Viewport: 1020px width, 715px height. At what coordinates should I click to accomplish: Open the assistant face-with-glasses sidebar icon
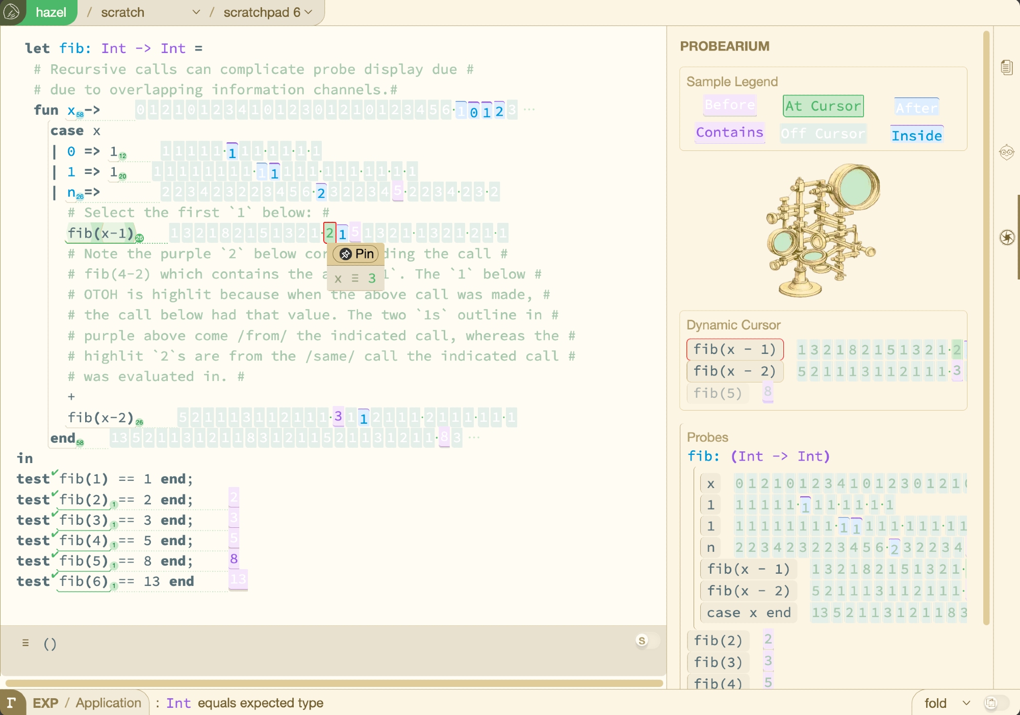(1006, 152)
